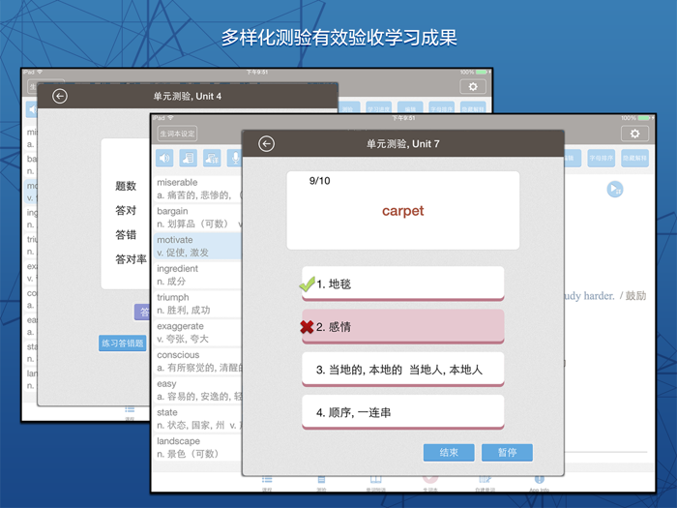Click the quiz word carpet
The image size is (677, 508).
pyautogui.click(x=403, y=211)
